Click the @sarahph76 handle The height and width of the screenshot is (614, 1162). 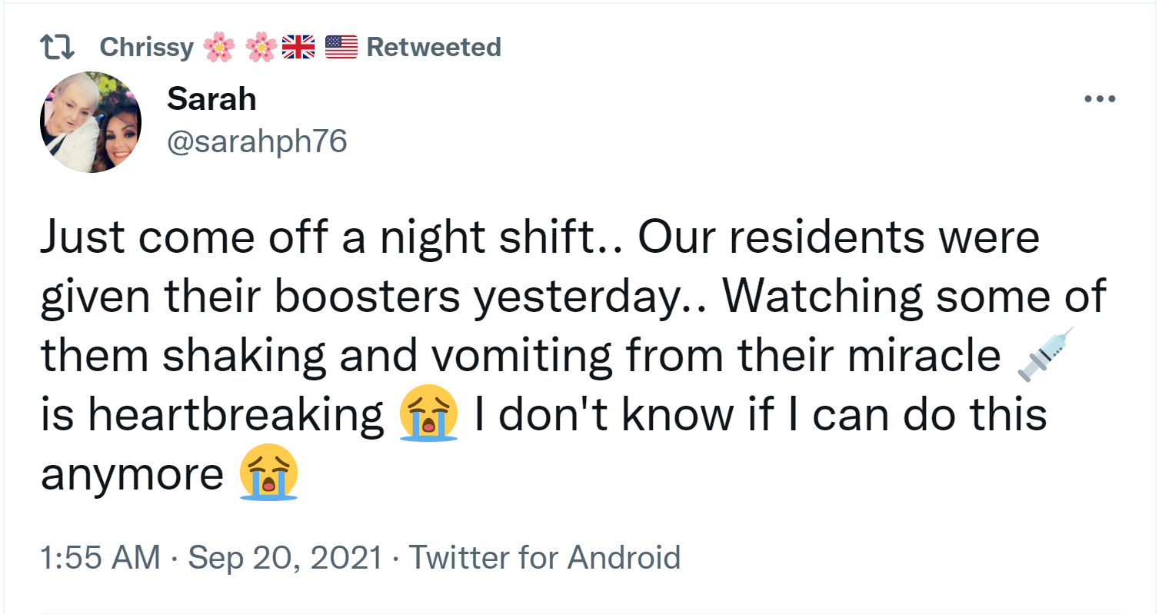click(x=257, y=141)
